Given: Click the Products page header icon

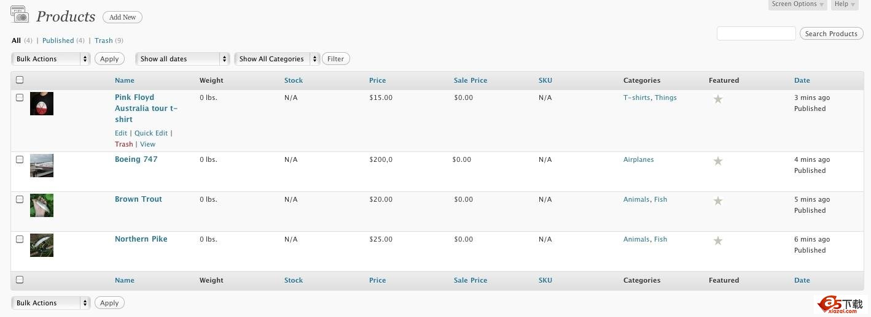Looking at the screenshot, I should pyautogui.click(x=20, y=15).
